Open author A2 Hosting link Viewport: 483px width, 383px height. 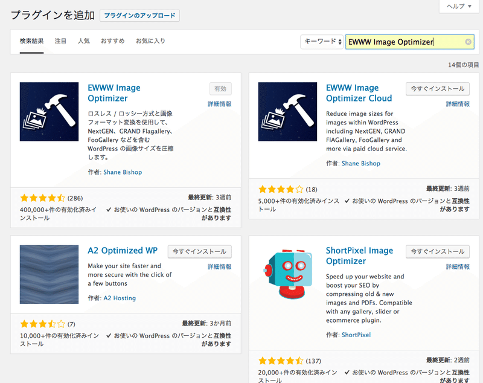[120, 298]
